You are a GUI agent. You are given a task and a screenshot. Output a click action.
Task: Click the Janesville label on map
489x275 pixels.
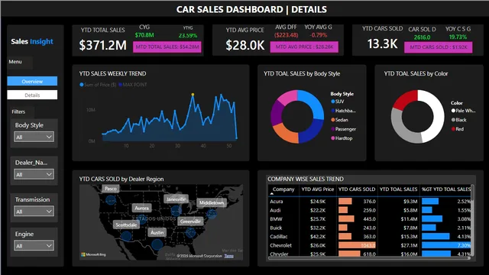tap(176, 199)
